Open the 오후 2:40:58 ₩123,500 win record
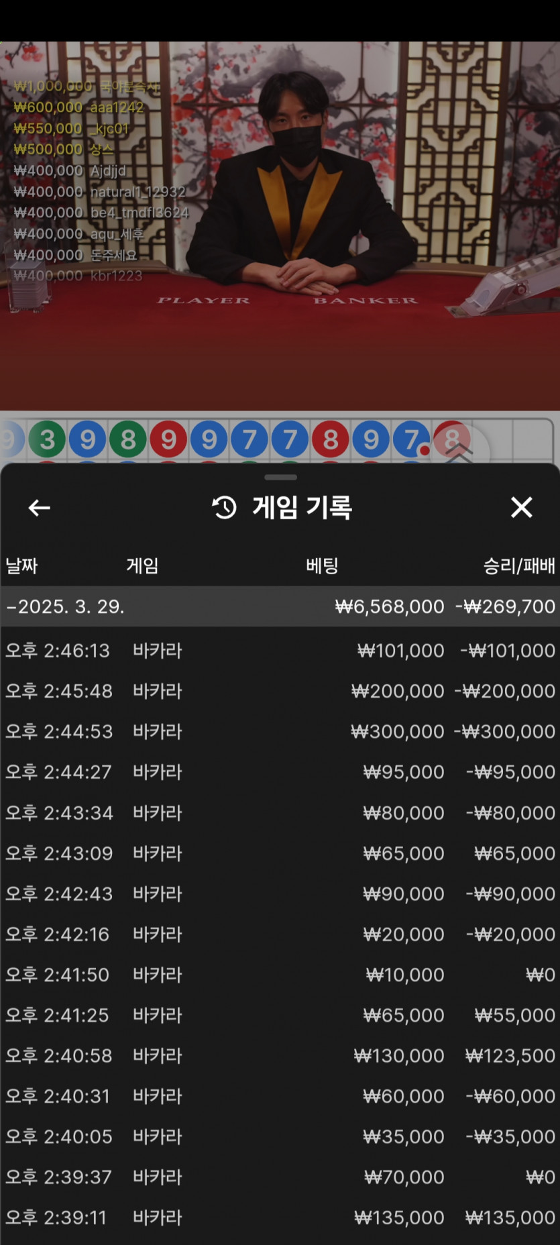 [x=280, y=1056]
